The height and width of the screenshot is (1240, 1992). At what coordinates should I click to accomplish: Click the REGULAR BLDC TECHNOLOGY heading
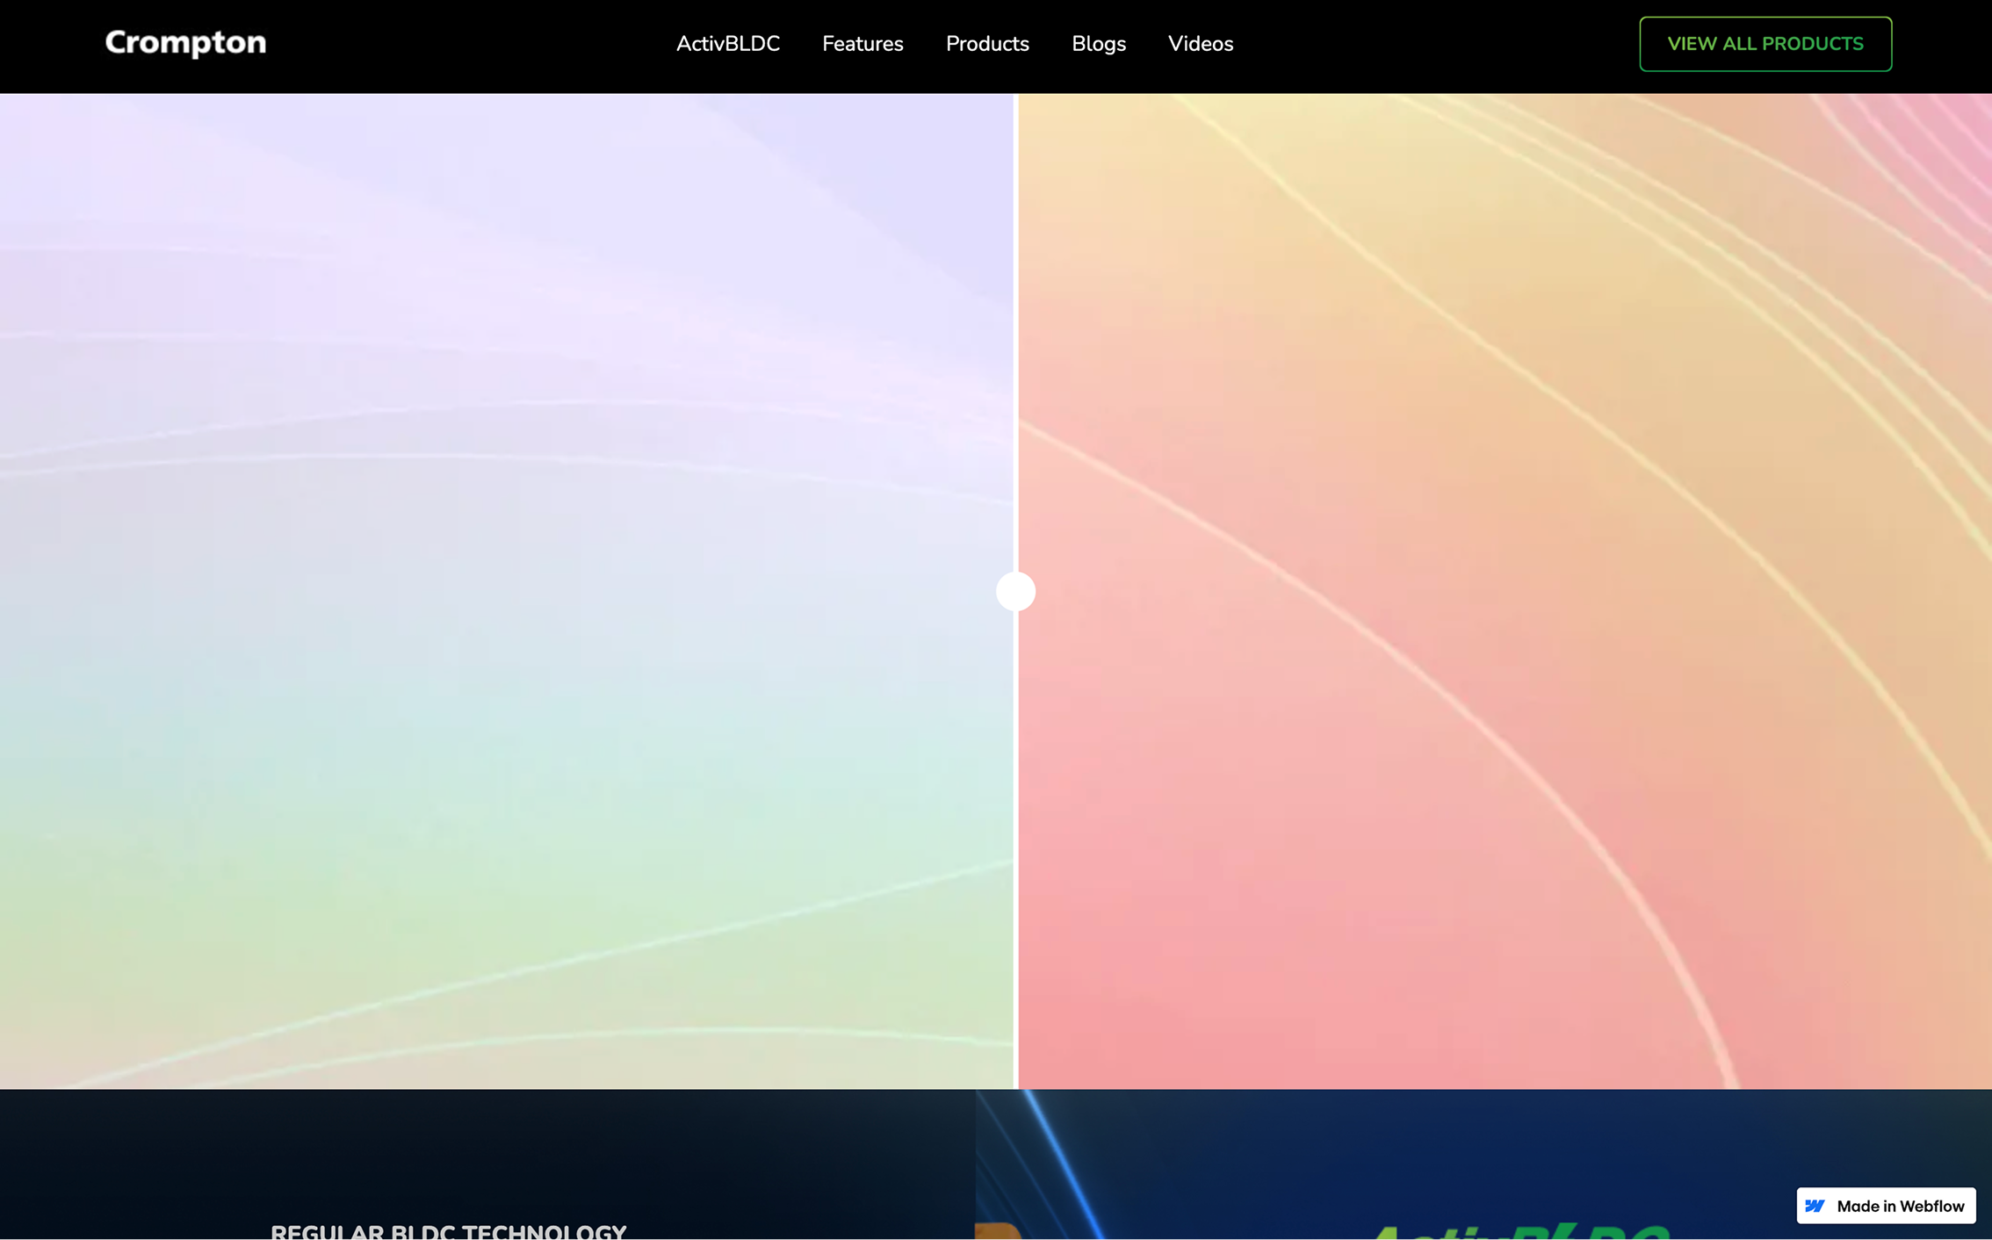coord(448,1230)
